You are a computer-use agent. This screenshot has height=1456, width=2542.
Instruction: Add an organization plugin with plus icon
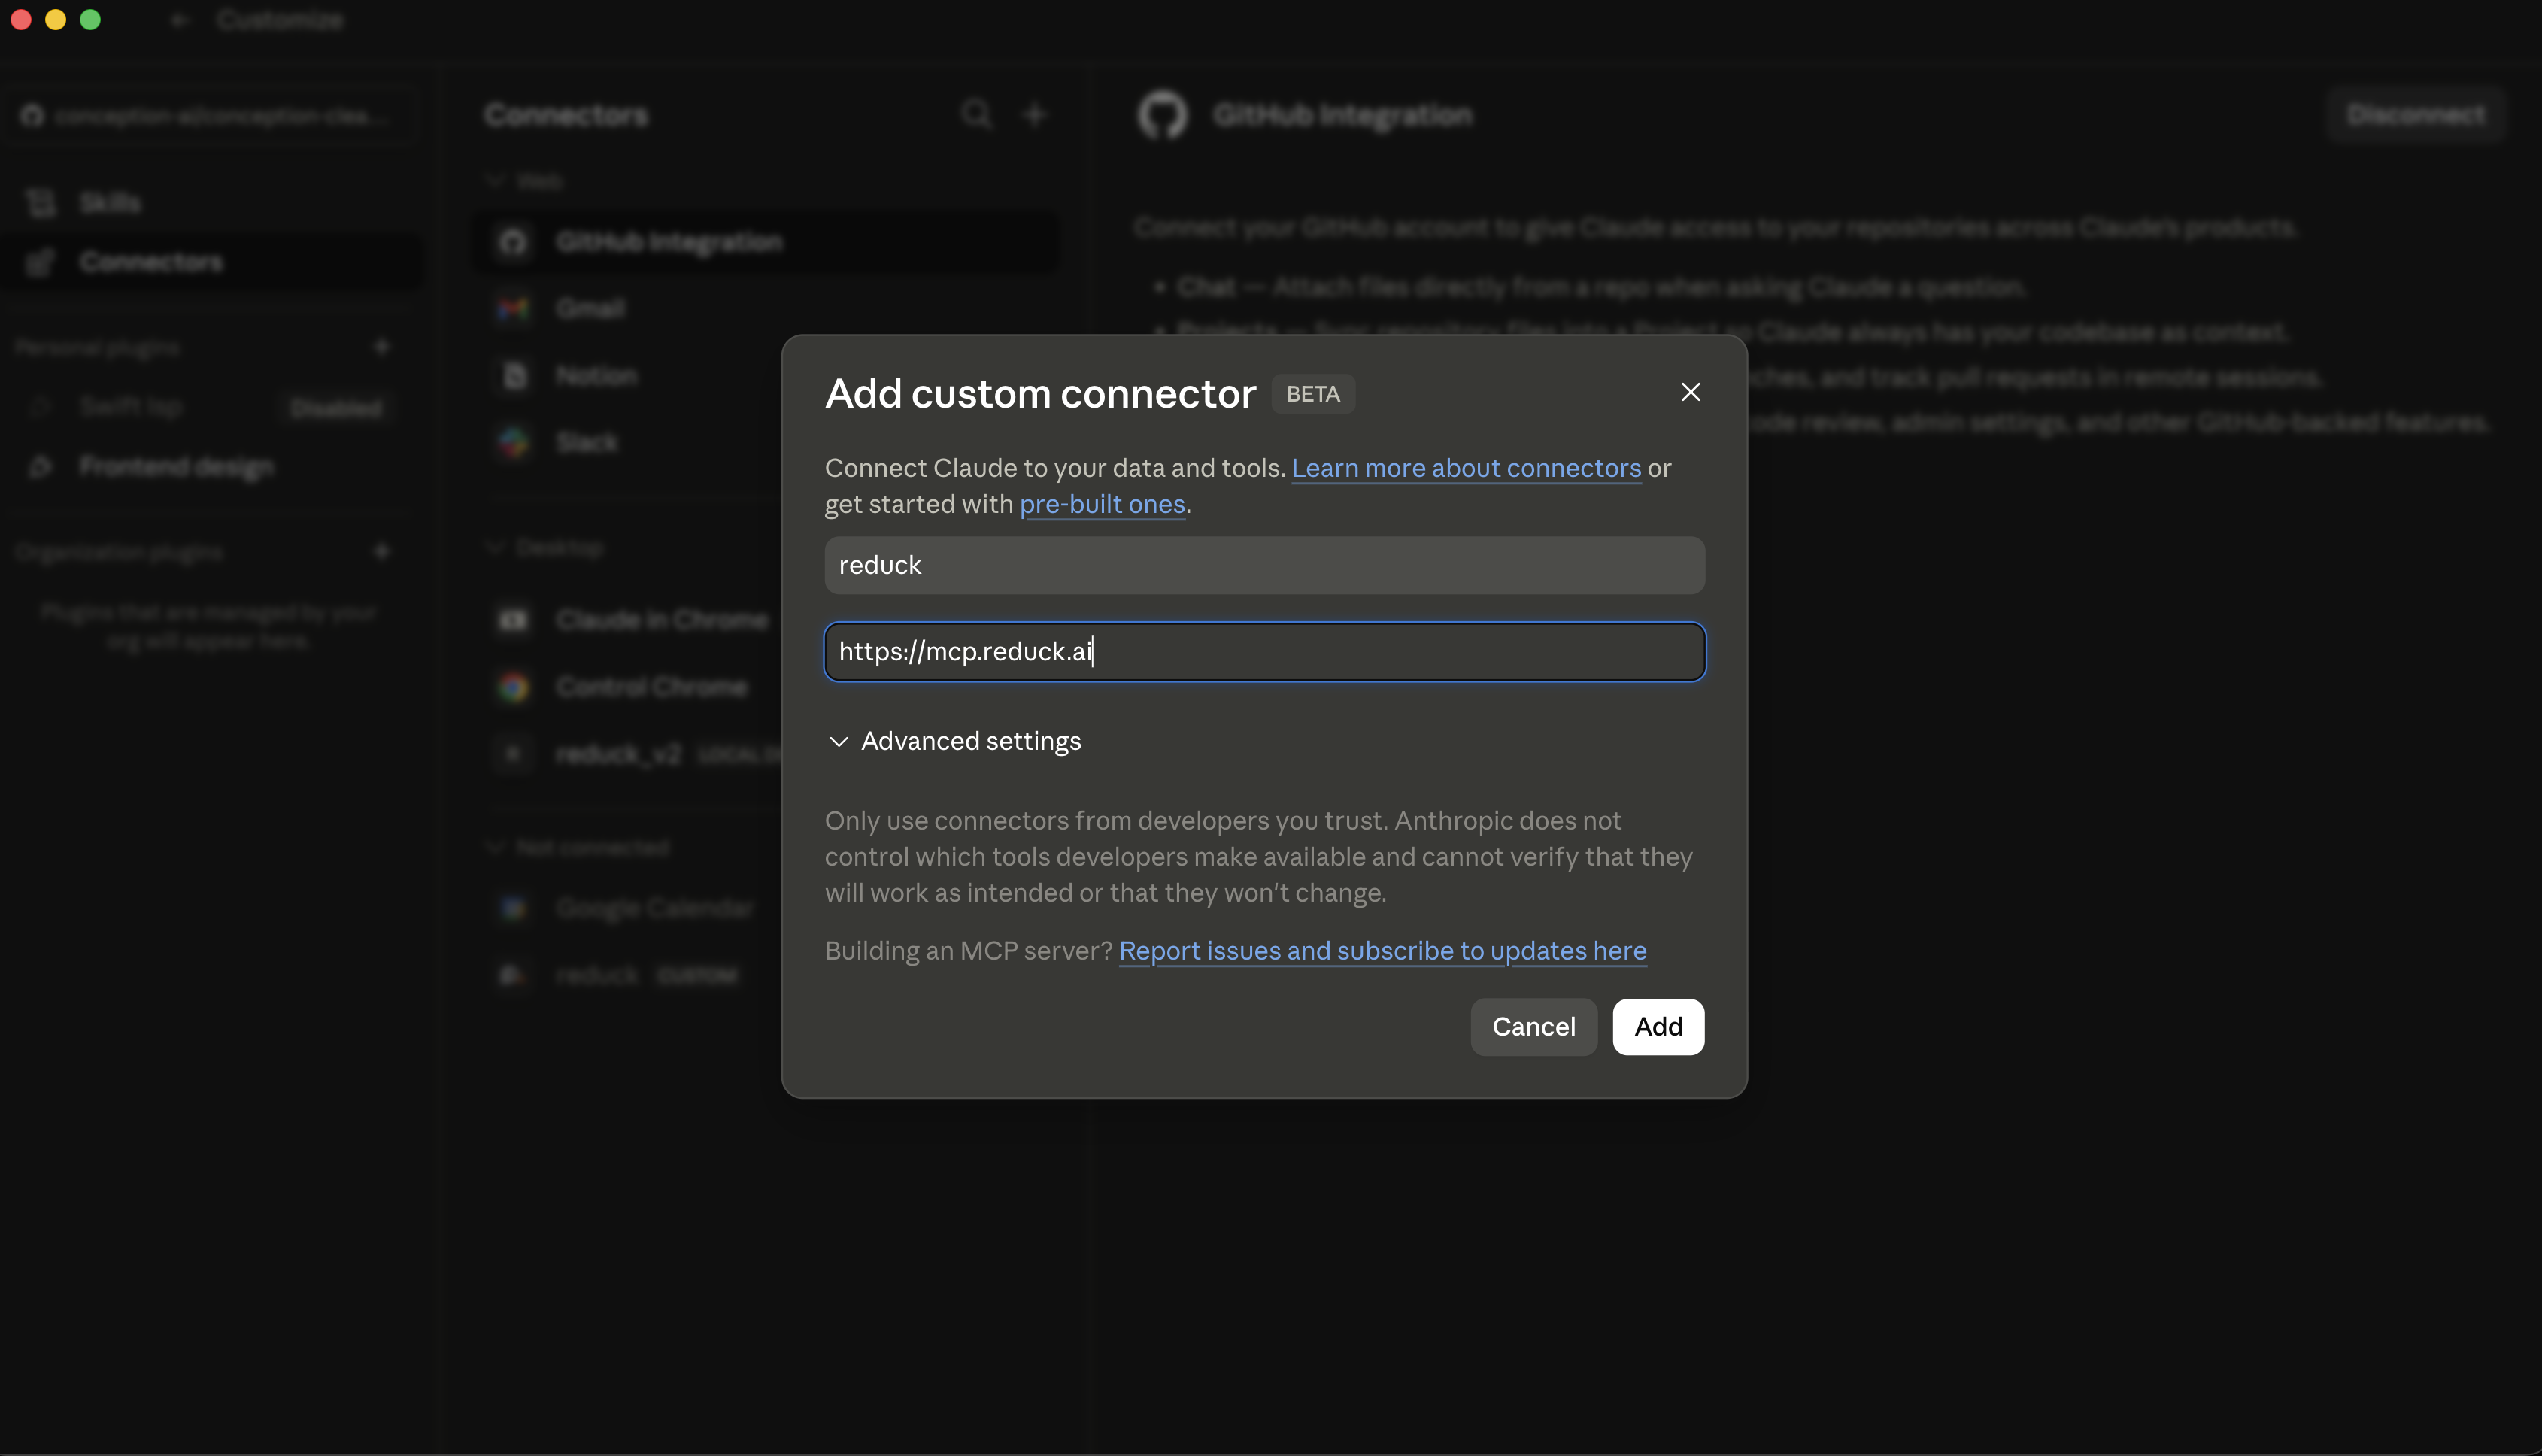tap(381, 551)
